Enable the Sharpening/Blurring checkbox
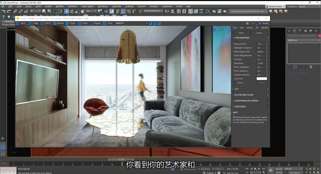 point(268,101)
